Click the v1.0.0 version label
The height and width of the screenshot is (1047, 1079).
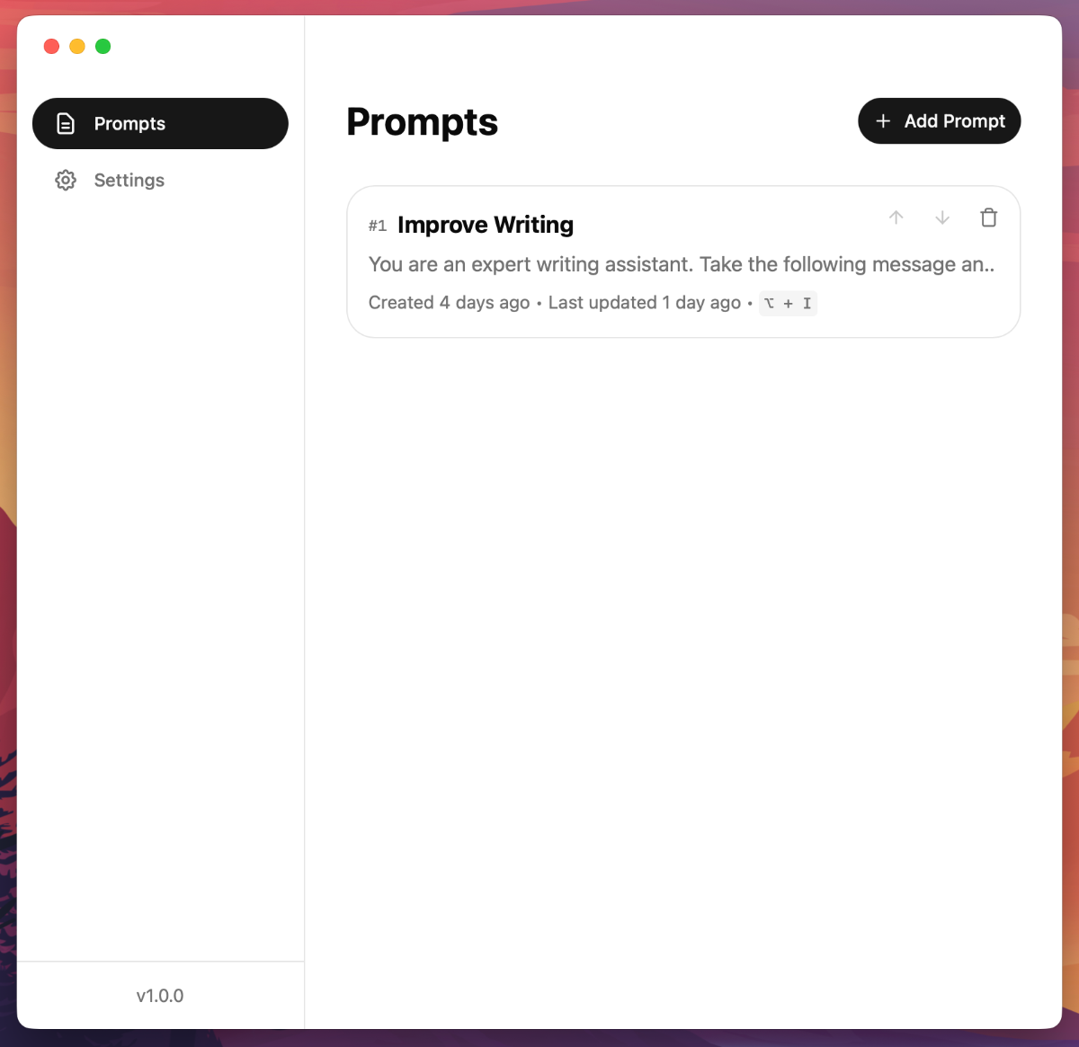pos(160,996)
